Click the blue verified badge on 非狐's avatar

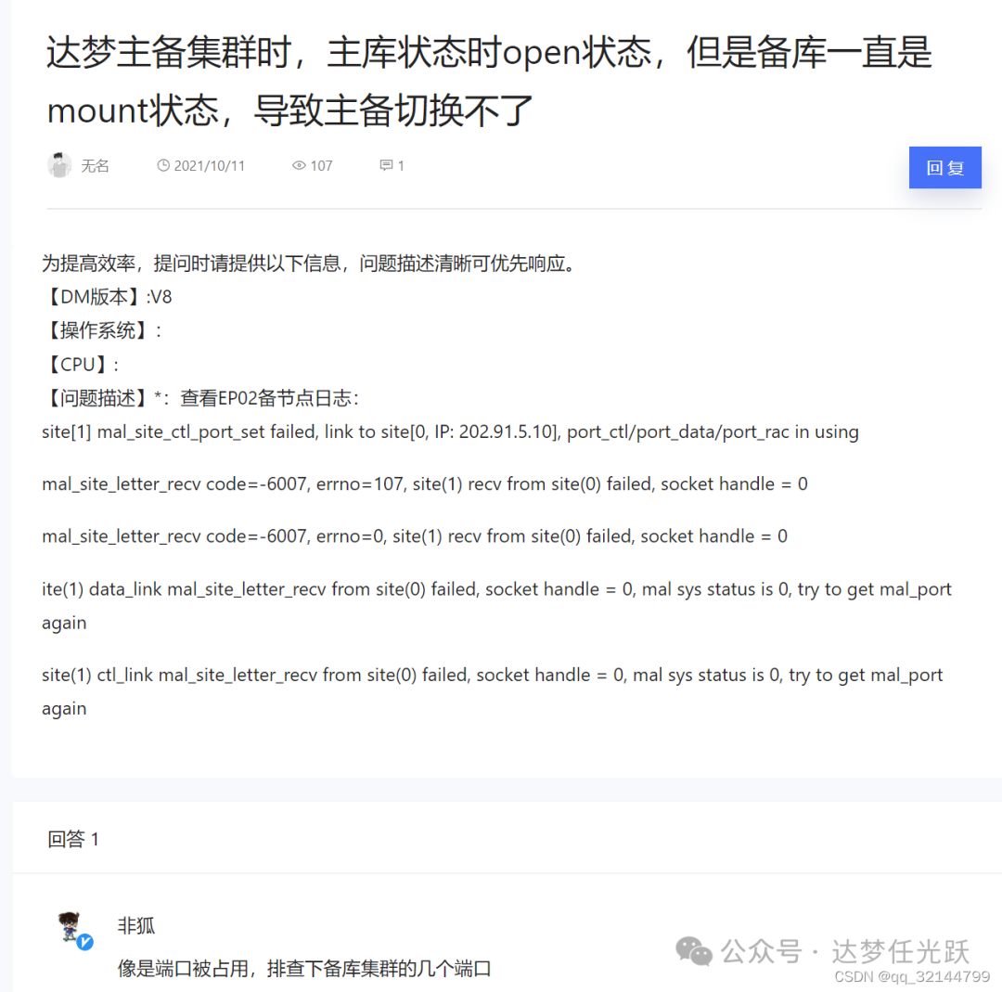(x=85, y=942)
